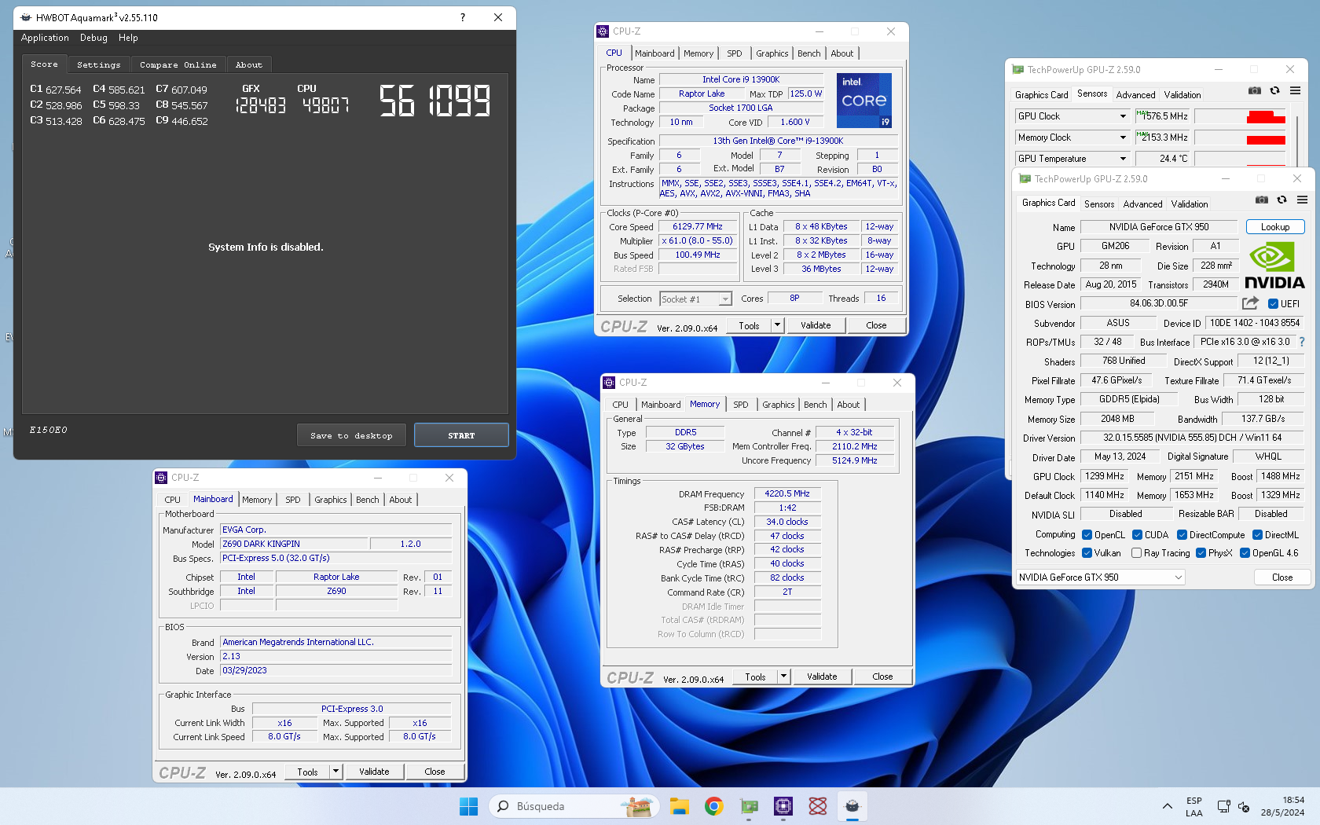This screenshot has width=1320, height=825.
Task: Click the taskbar Búsqueda search box
Action: tap(574, 806)
